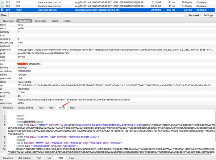Open the response Hex tab at the bottom
This screenshot has width=216, height=160.
pos(49,158)
